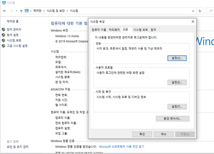Click shield icon beside 고급 시스템 설정
Screen dimensions: 214x154
click(3, 46)
